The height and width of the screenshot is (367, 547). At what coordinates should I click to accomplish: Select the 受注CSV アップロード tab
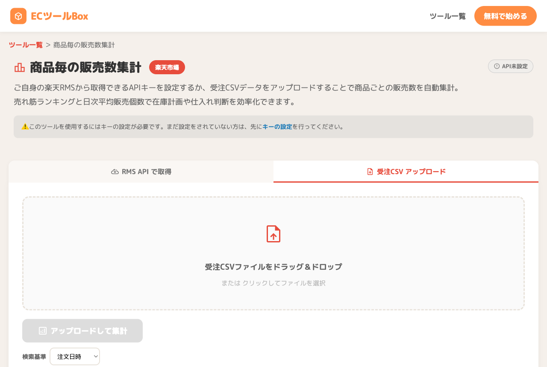tap(406, 172)
